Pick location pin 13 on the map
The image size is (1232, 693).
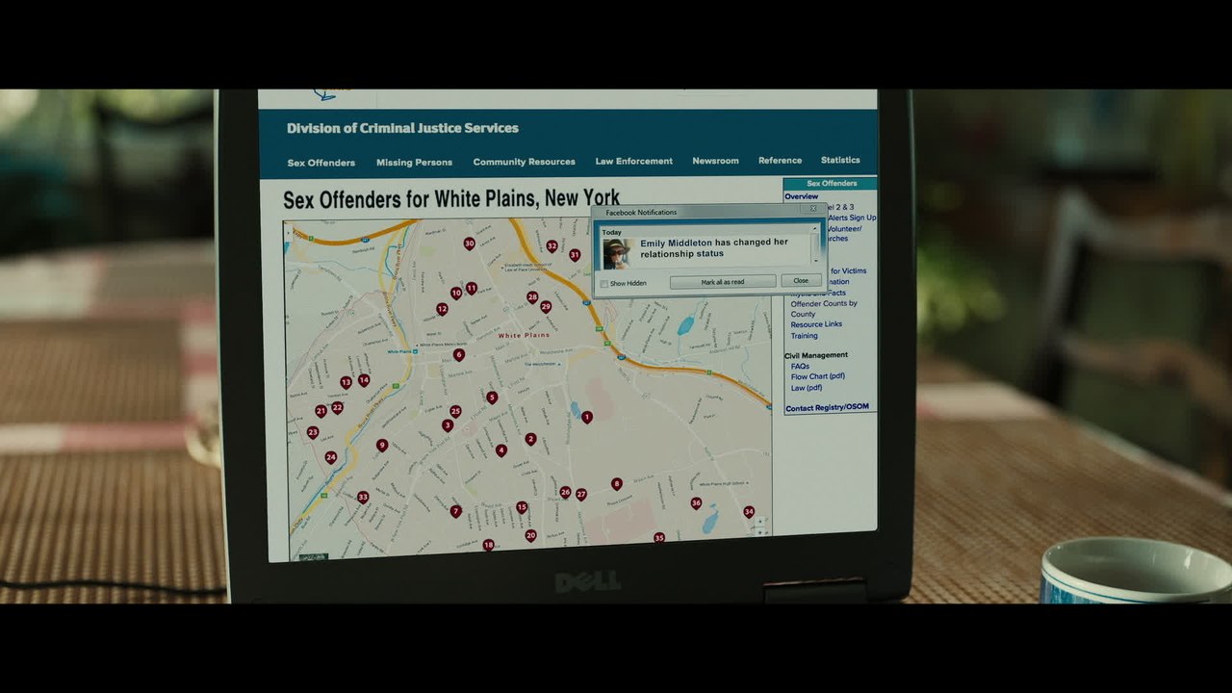click(x=346, y=382)
